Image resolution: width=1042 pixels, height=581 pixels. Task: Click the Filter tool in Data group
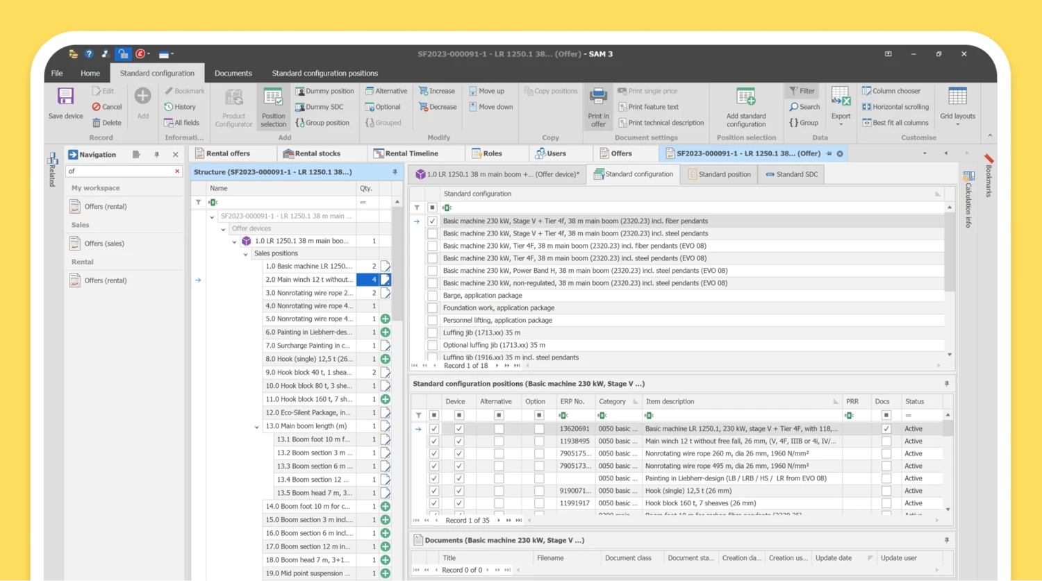coord(802,91)
